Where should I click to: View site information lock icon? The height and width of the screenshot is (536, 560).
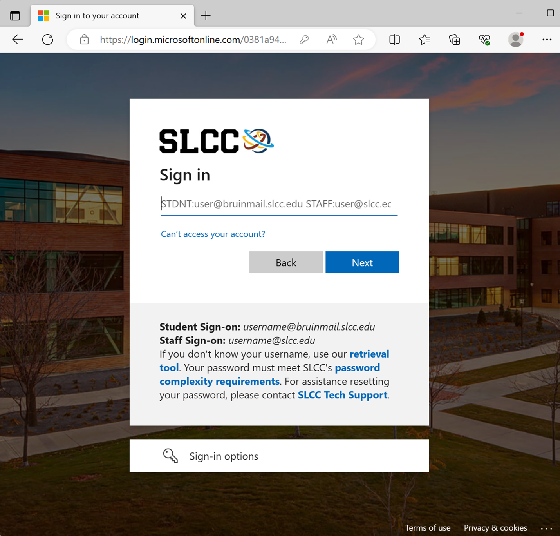84,40
